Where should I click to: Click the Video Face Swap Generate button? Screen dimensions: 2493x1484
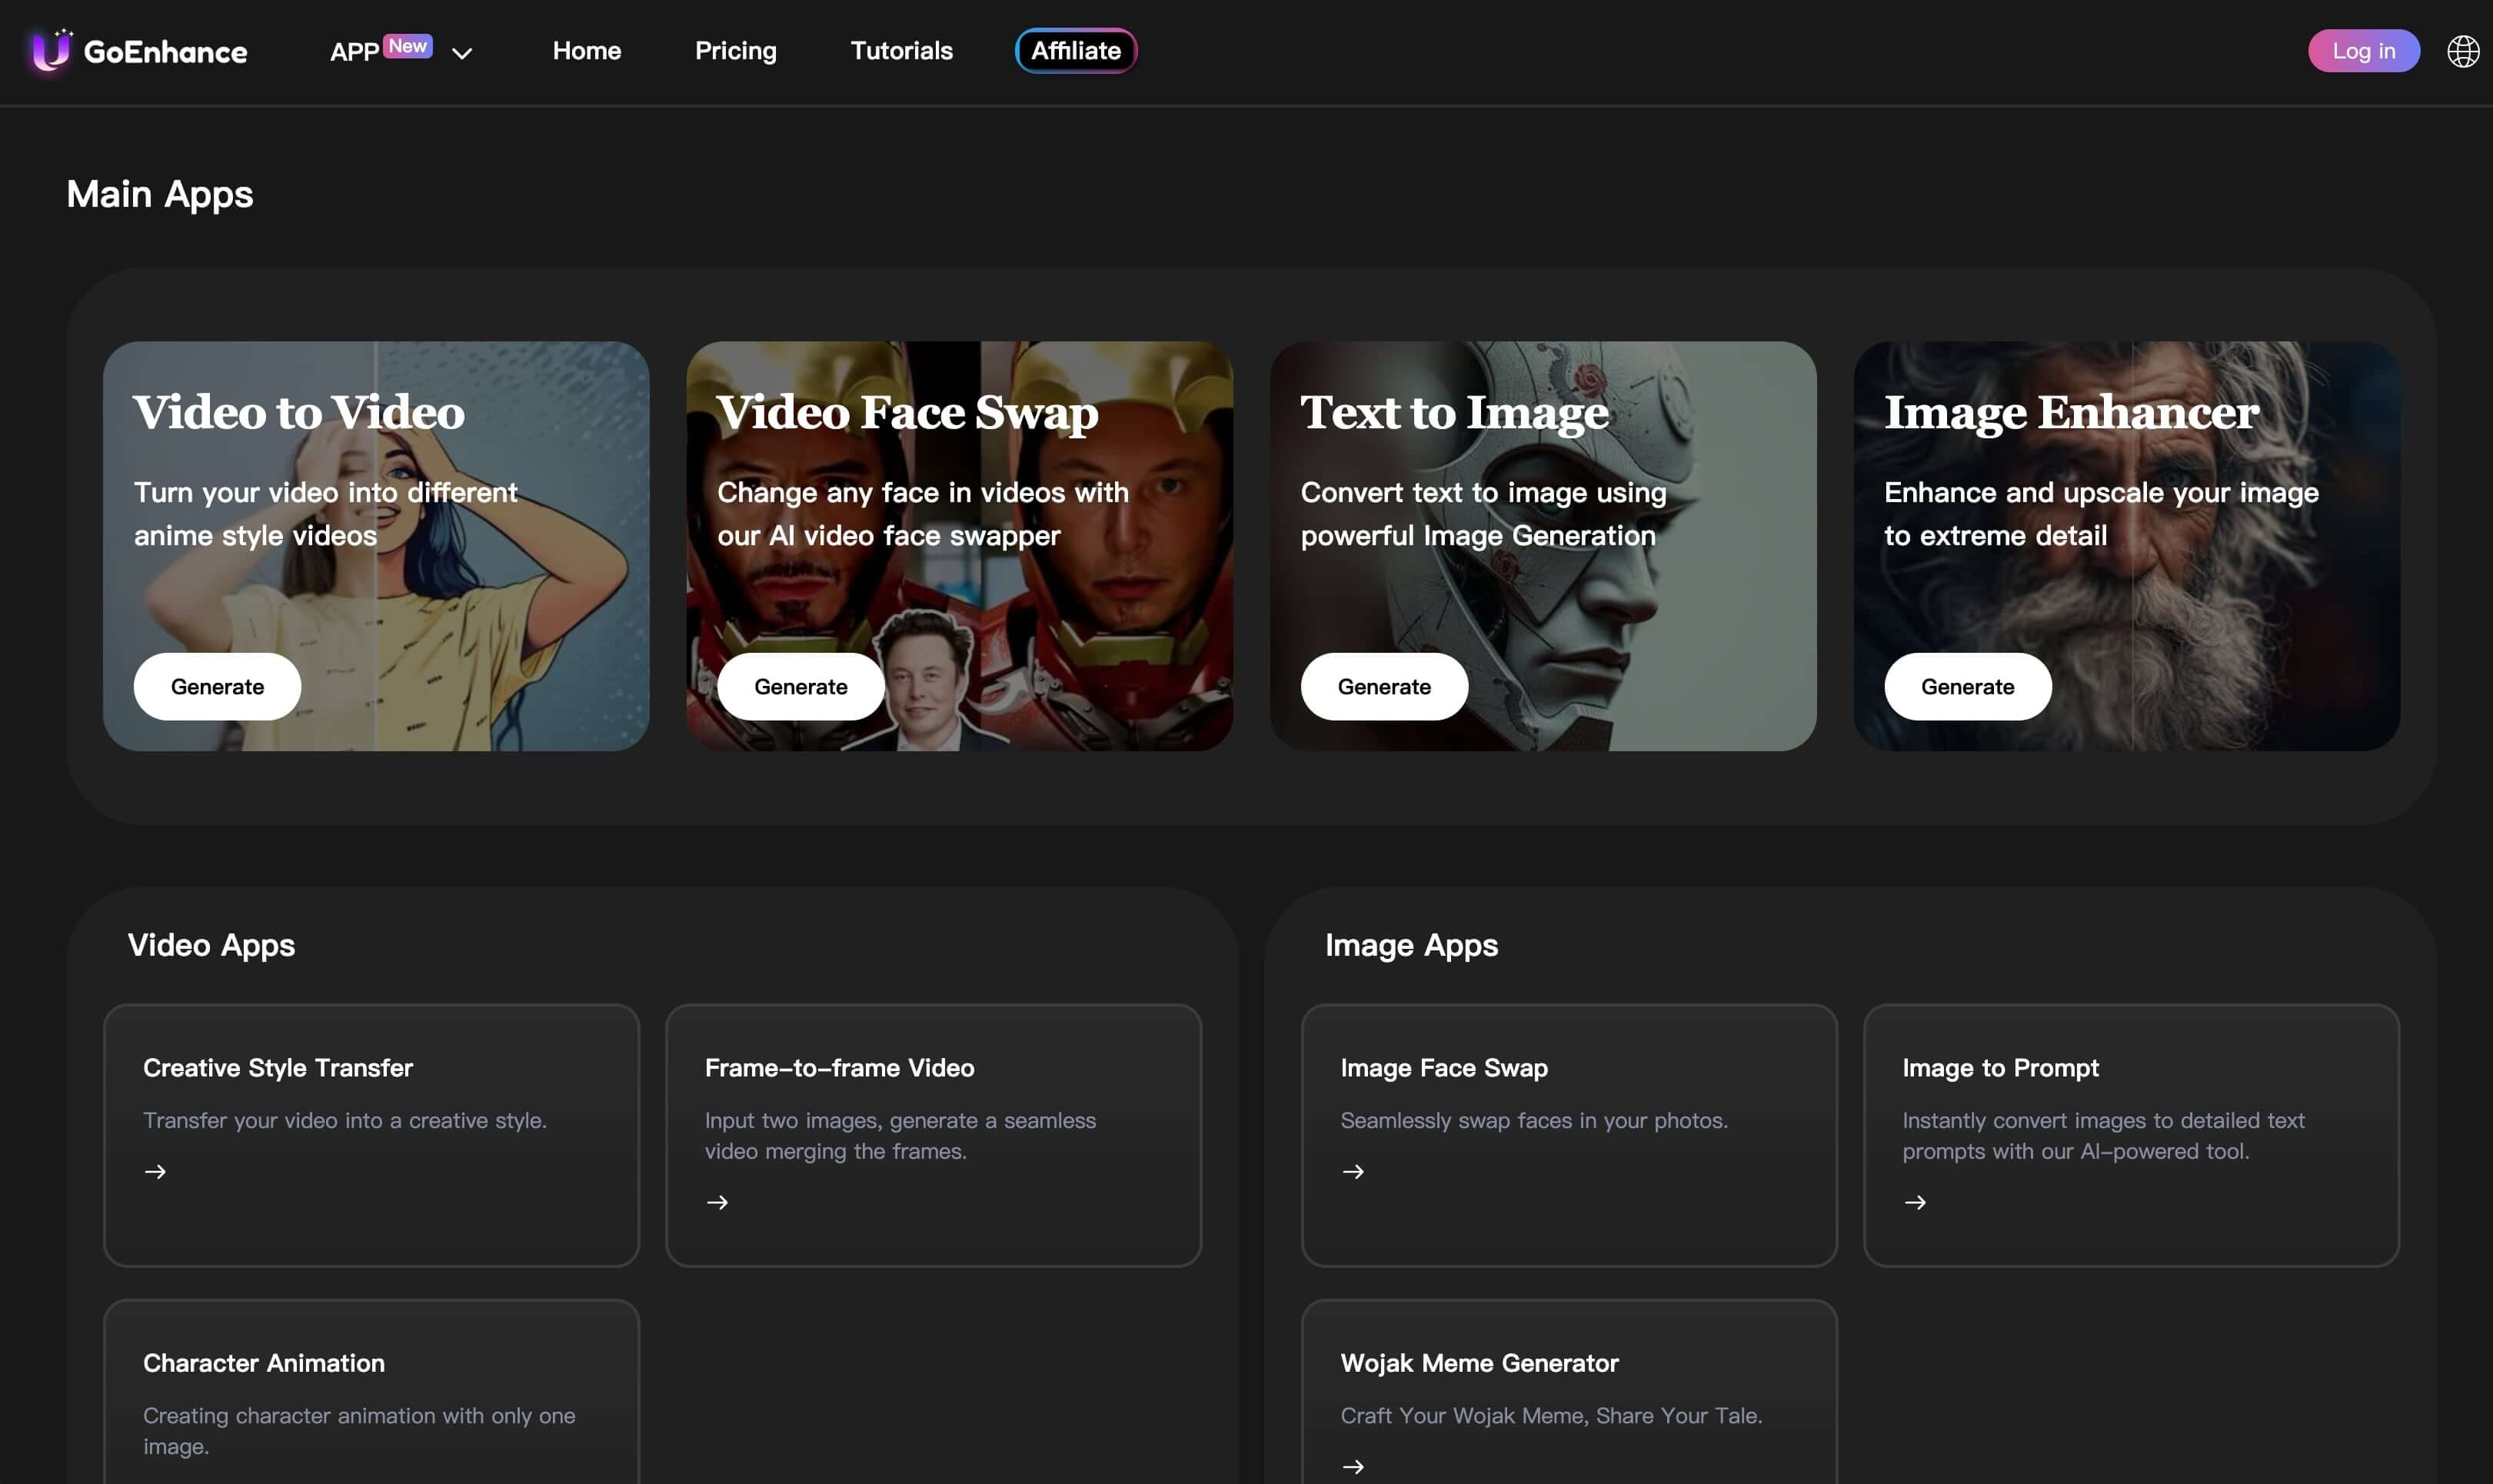tap(799, 685)
